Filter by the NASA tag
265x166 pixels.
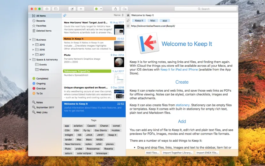99,140
